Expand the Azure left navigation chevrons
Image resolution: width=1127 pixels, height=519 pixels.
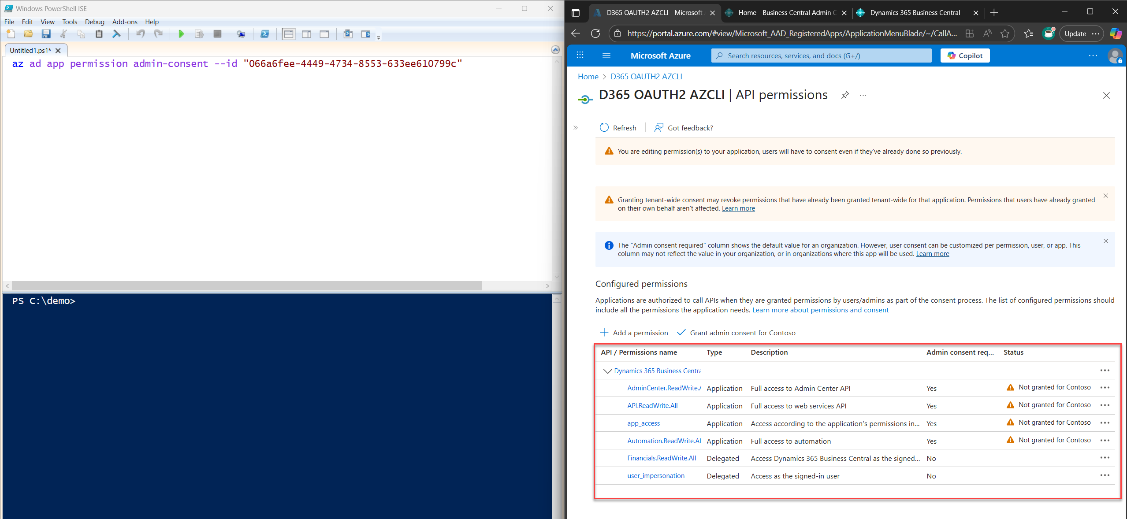pos(576,128)
